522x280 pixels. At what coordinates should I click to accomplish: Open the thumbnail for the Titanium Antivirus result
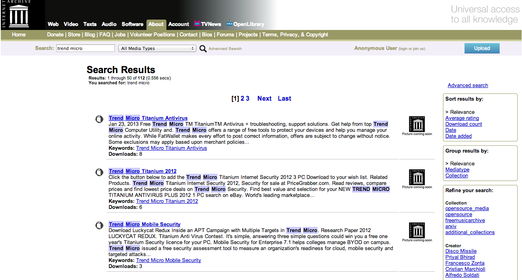tap(417, 126)
